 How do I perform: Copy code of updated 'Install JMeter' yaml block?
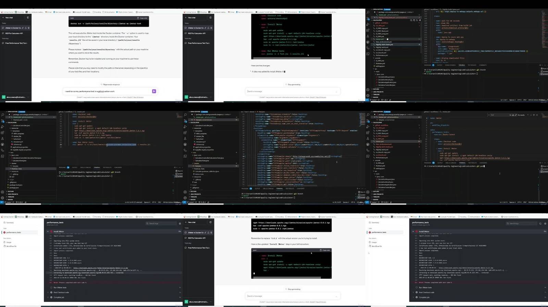pos(325,250)
